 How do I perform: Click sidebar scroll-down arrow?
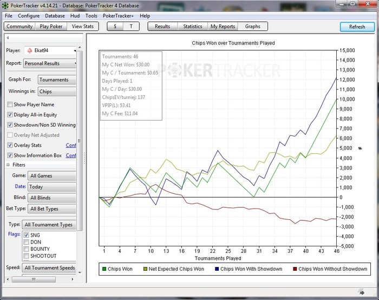pyautogui.click(x=80, y=272)
